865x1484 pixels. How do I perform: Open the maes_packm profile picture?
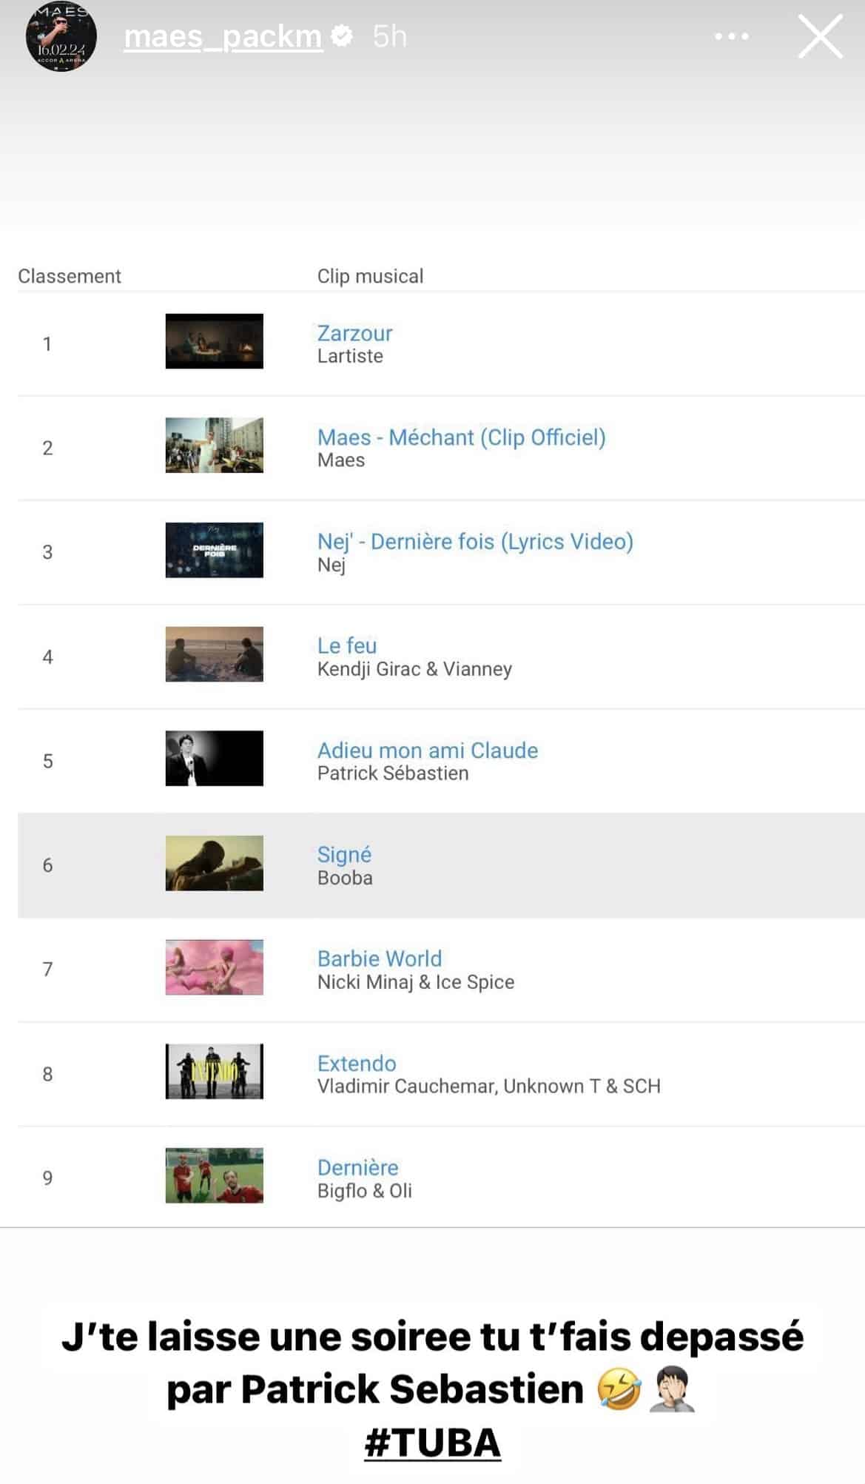point(61,37)
